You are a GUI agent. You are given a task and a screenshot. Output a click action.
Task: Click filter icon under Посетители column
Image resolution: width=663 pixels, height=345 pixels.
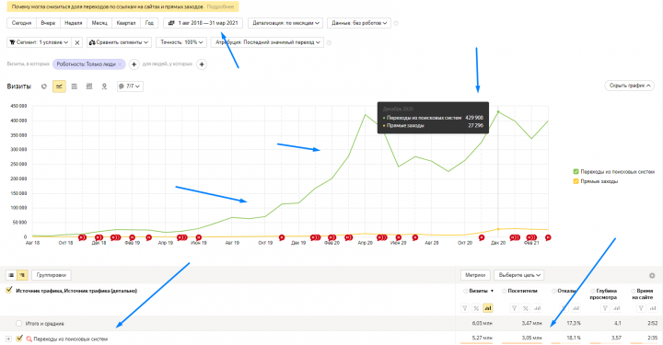514,308
